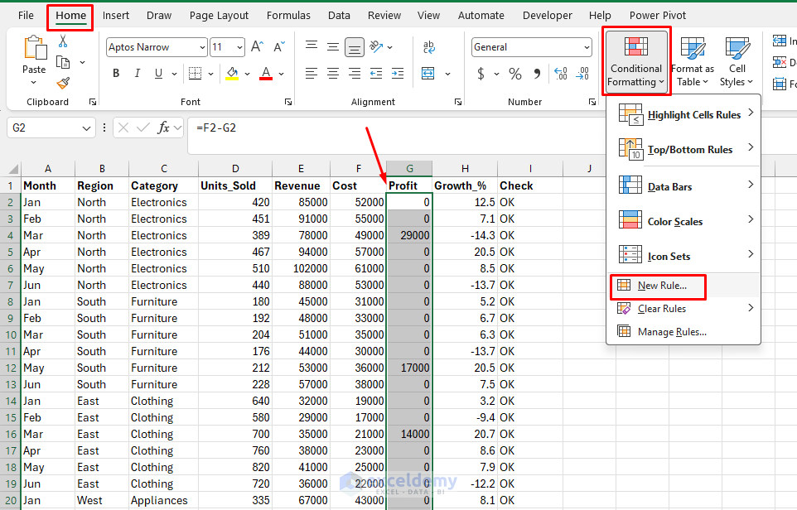Image resolution: width=797 pixels, height=510 pixels.
Task: Click Increase Decimal icon
Action: tap(561, 74)
